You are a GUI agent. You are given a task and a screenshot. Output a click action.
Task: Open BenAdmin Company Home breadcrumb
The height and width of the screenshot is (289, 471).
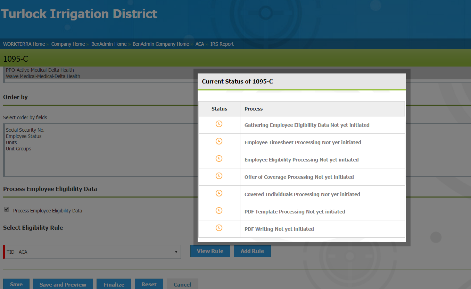[x=161, y=44]
